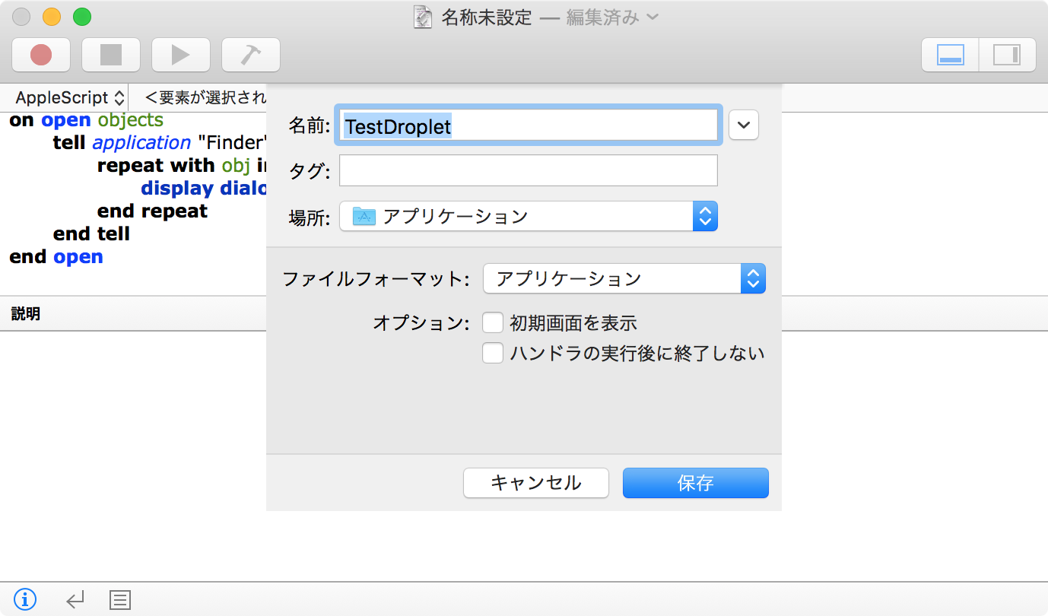Click the 'end open' script line
1048x616 pixels.
pos(56,256)
